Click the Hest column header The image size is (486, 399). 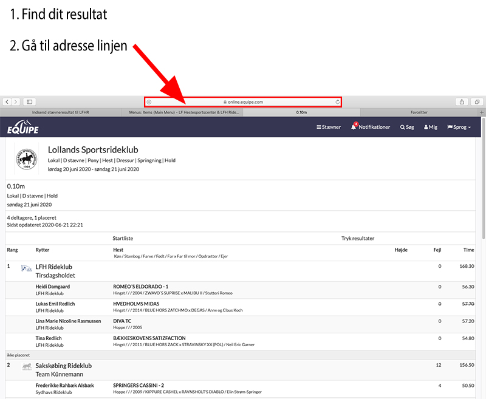click(x=118, y=250)
